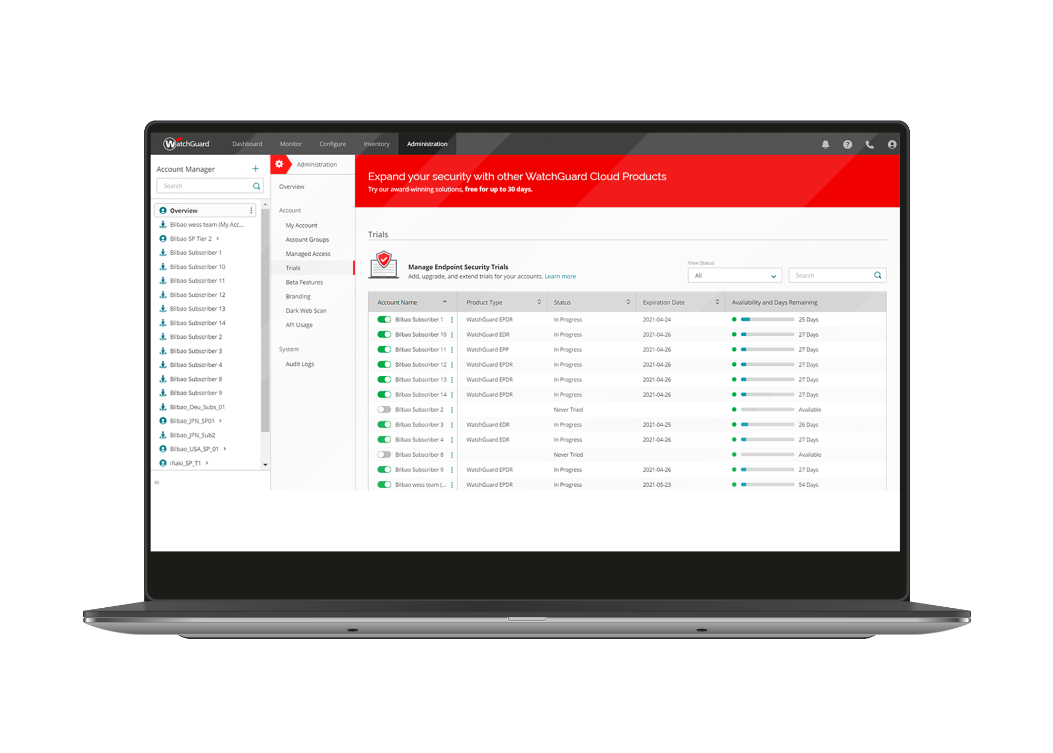Click the Administration gear icon

(279, 164)
